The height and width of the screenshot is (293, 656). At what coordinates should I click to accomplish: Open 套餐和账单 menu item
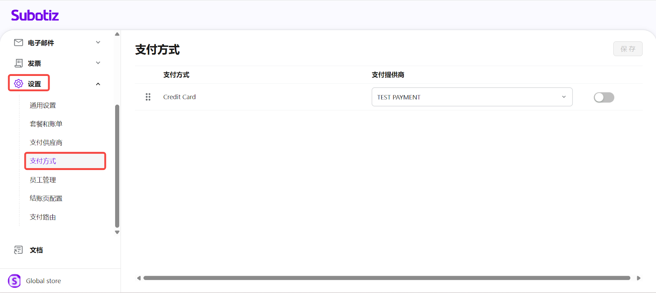click(x=46, y=124)
